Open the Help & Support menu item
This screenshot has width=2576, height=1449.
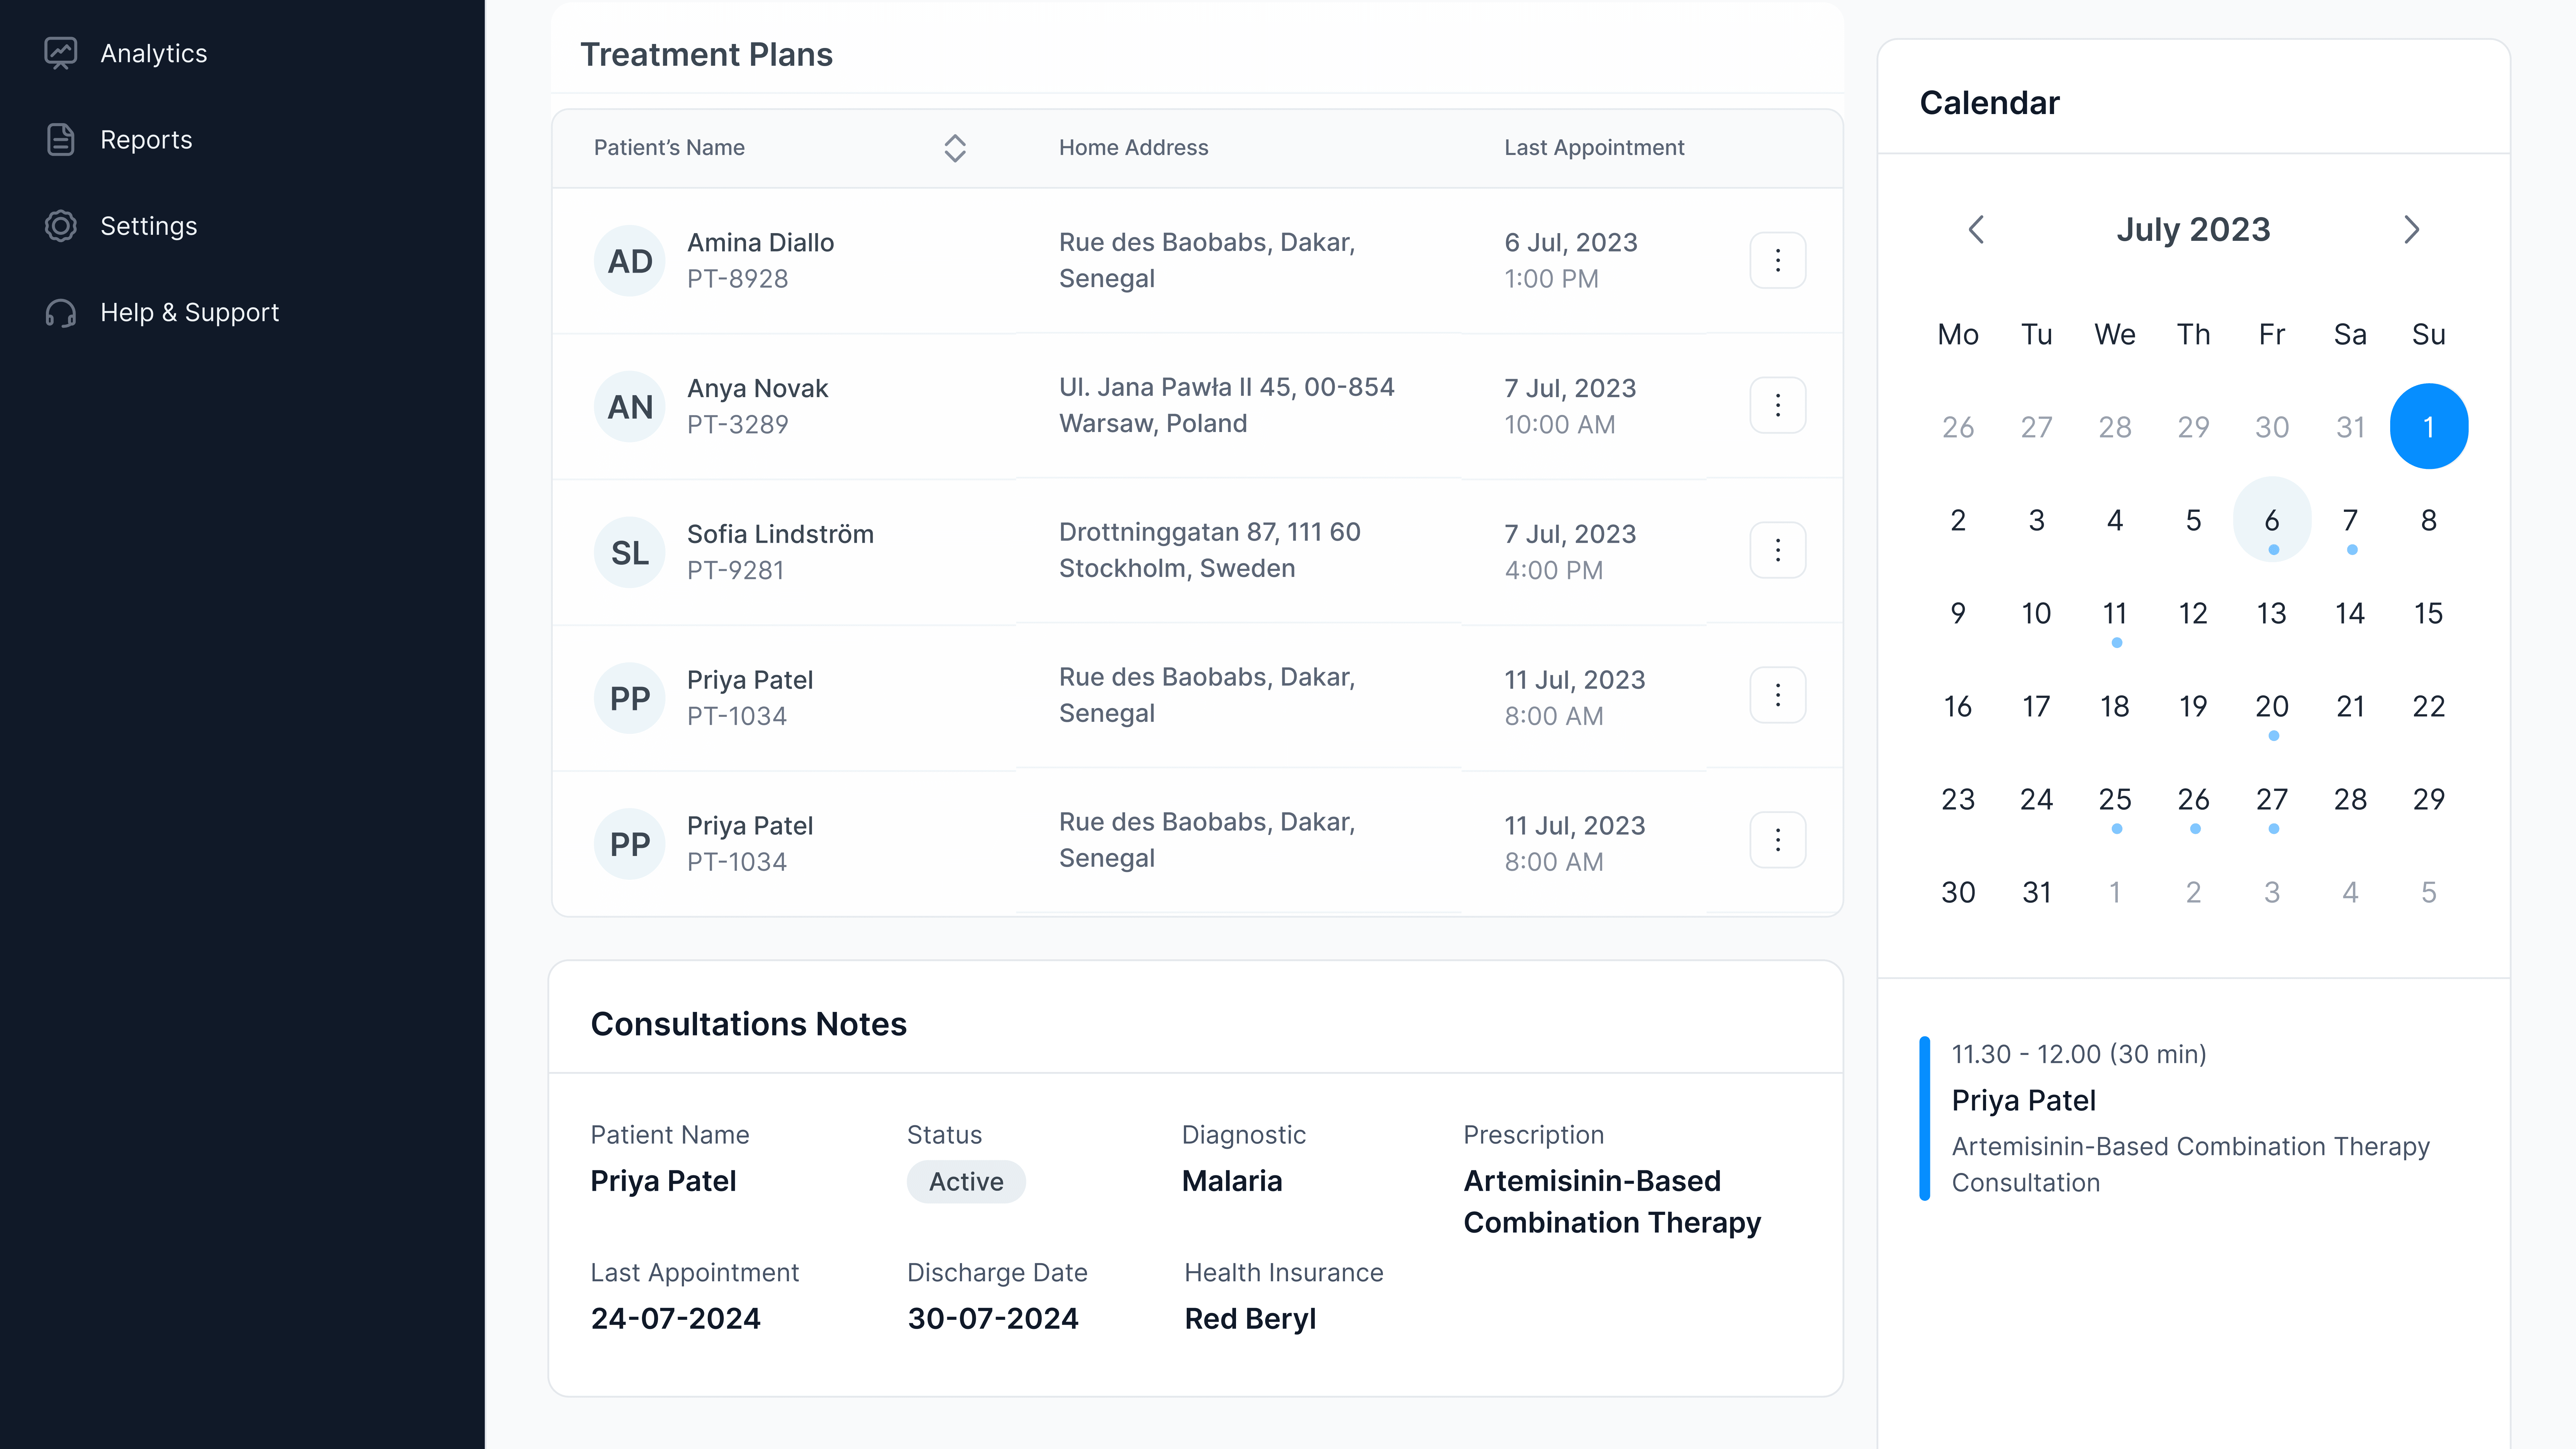click(x=190, y=313)
